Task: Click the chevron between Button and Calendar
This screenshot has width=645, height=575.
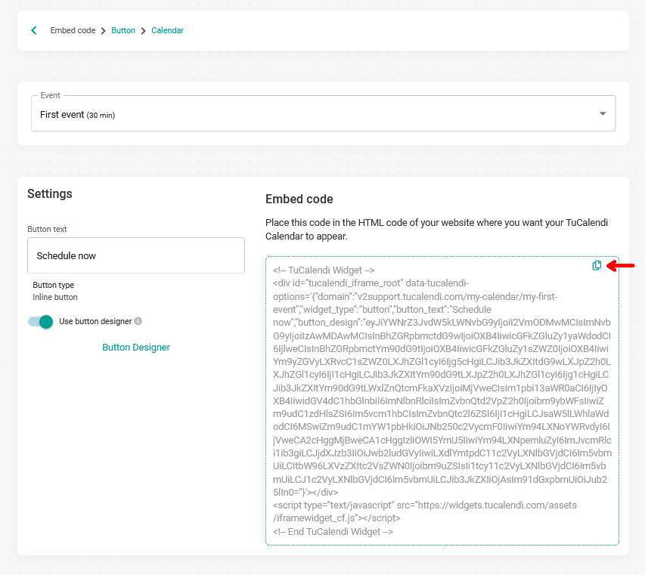Action: point(143,31)
